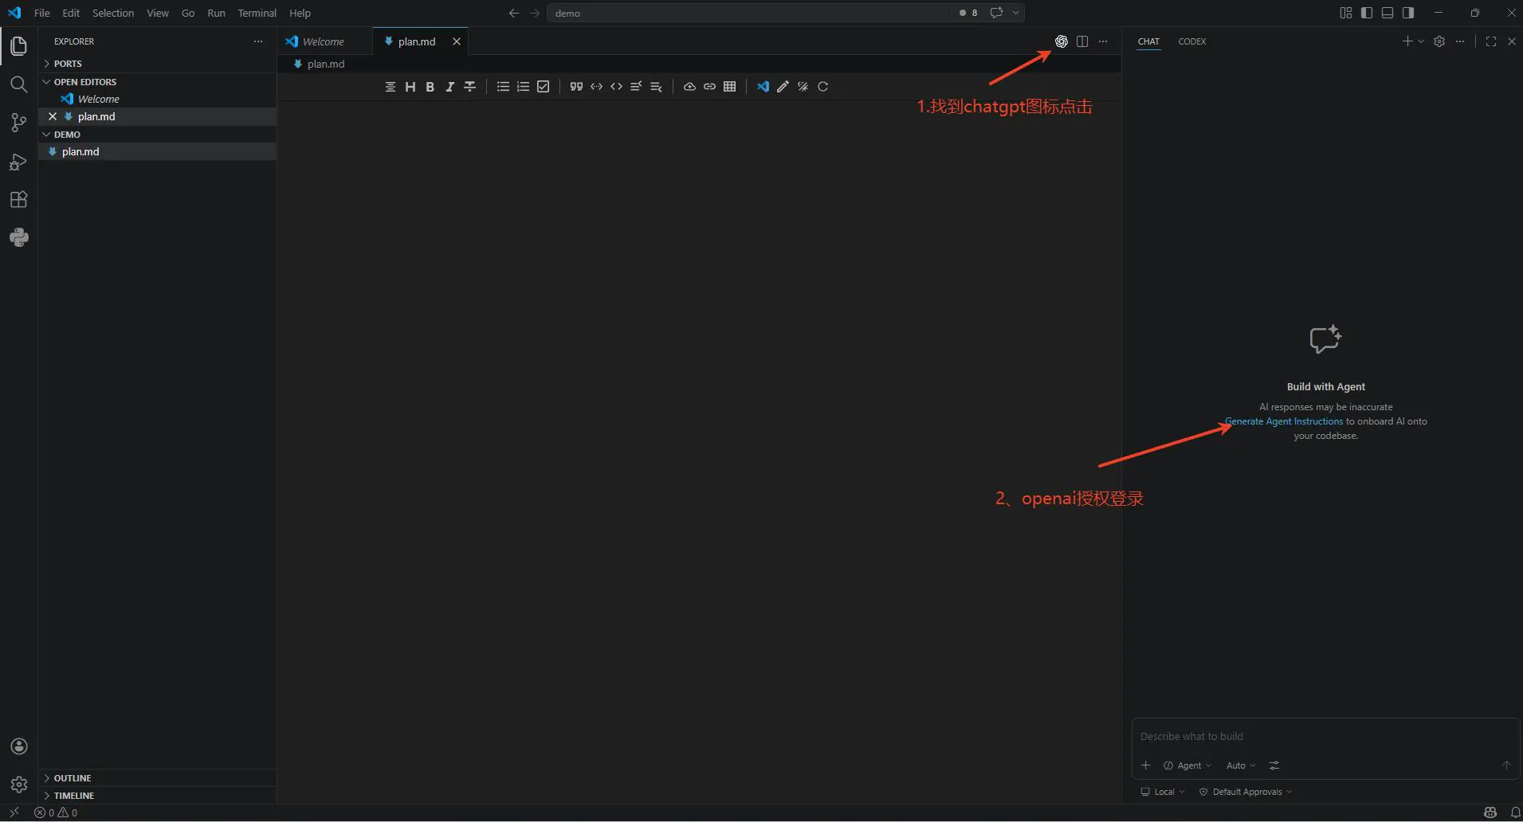The width and height of the screenshot is (1523, 822).
Task: Insert a bulleted list in the markdown toolbar
Action: tap(503, 87)
